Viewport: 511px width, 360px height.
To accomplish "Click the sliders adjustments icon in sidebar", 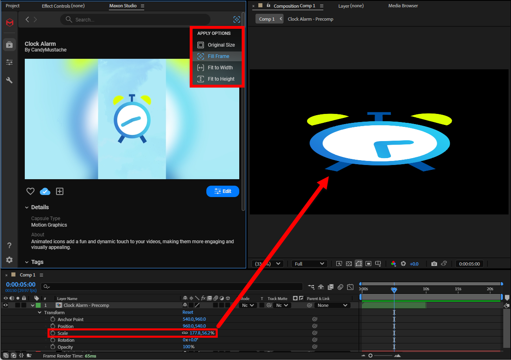I will pyautogui.click(x=9, y=62).
